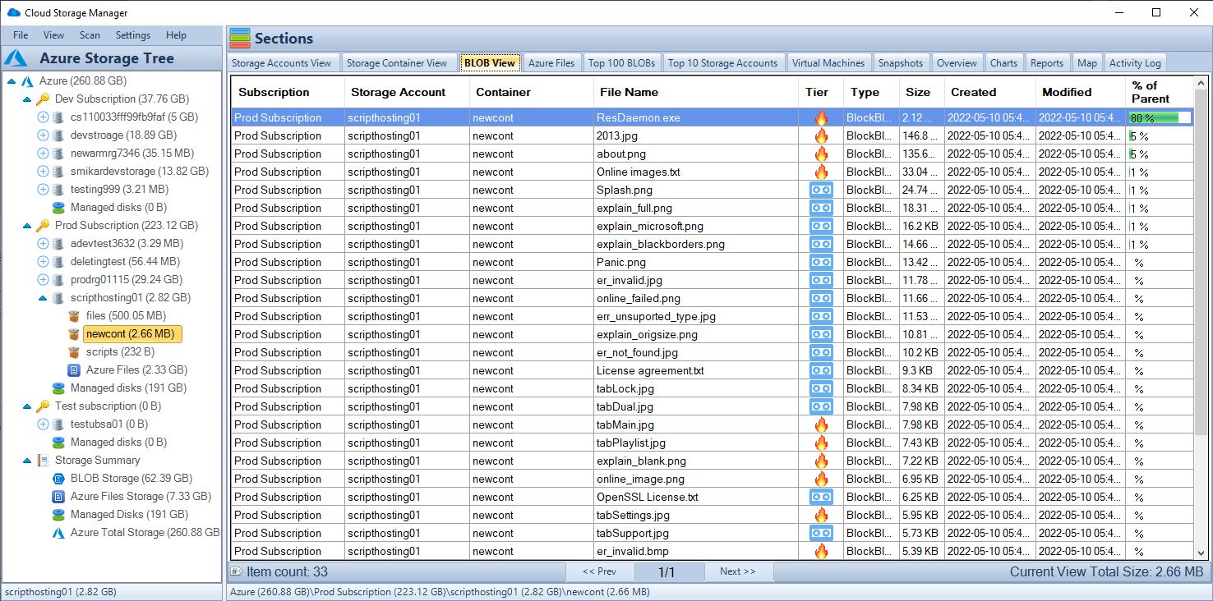Open the Scan menu

point(90,35)
